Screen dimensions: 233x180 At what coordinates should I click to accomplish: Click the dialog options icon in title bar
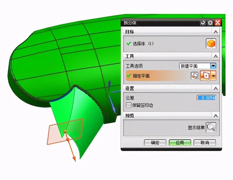(x=210, y=22)
